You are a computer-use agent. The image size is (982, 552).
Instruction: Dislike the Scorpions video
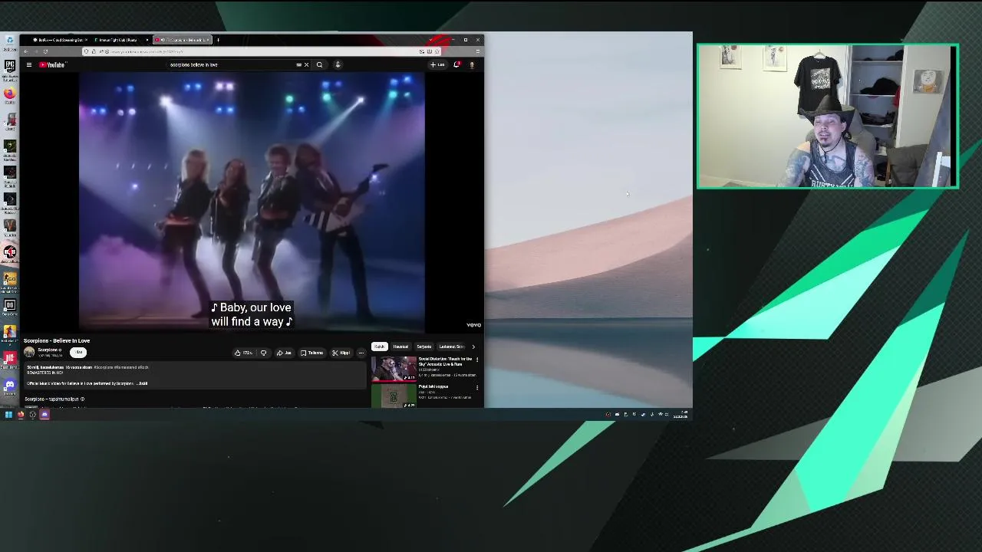(263, 353)
